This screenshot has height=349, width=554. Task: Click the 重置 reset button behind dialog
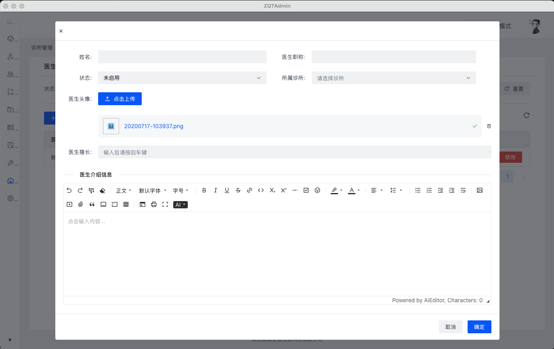point(514,89)
